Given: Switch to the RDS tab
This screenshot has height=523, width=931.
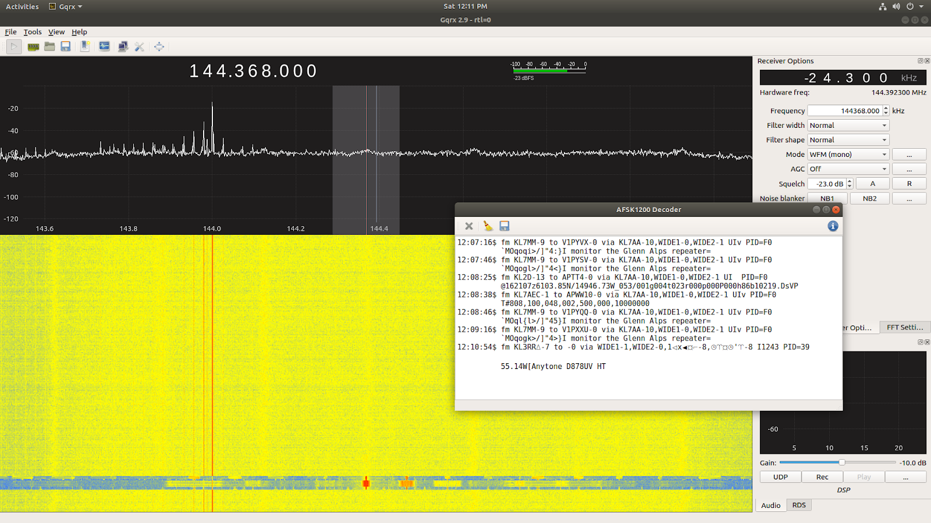Looking at the screenshot, I should [x=798, y=505].
